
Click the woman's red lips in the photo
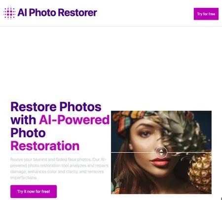160,162
